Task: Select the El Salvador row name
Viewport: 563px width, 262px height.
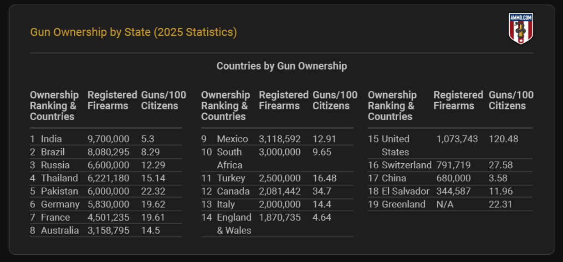Action: (x=405, y=191)
